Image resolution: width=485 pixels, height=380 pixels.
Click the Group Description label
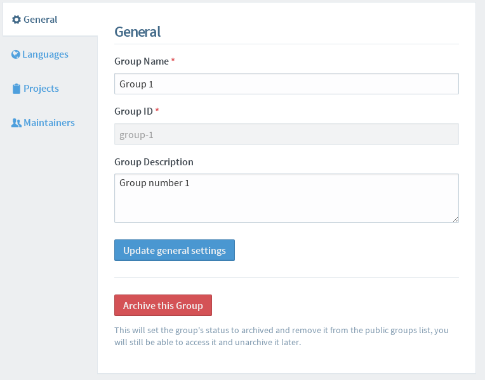click(154, 162)
